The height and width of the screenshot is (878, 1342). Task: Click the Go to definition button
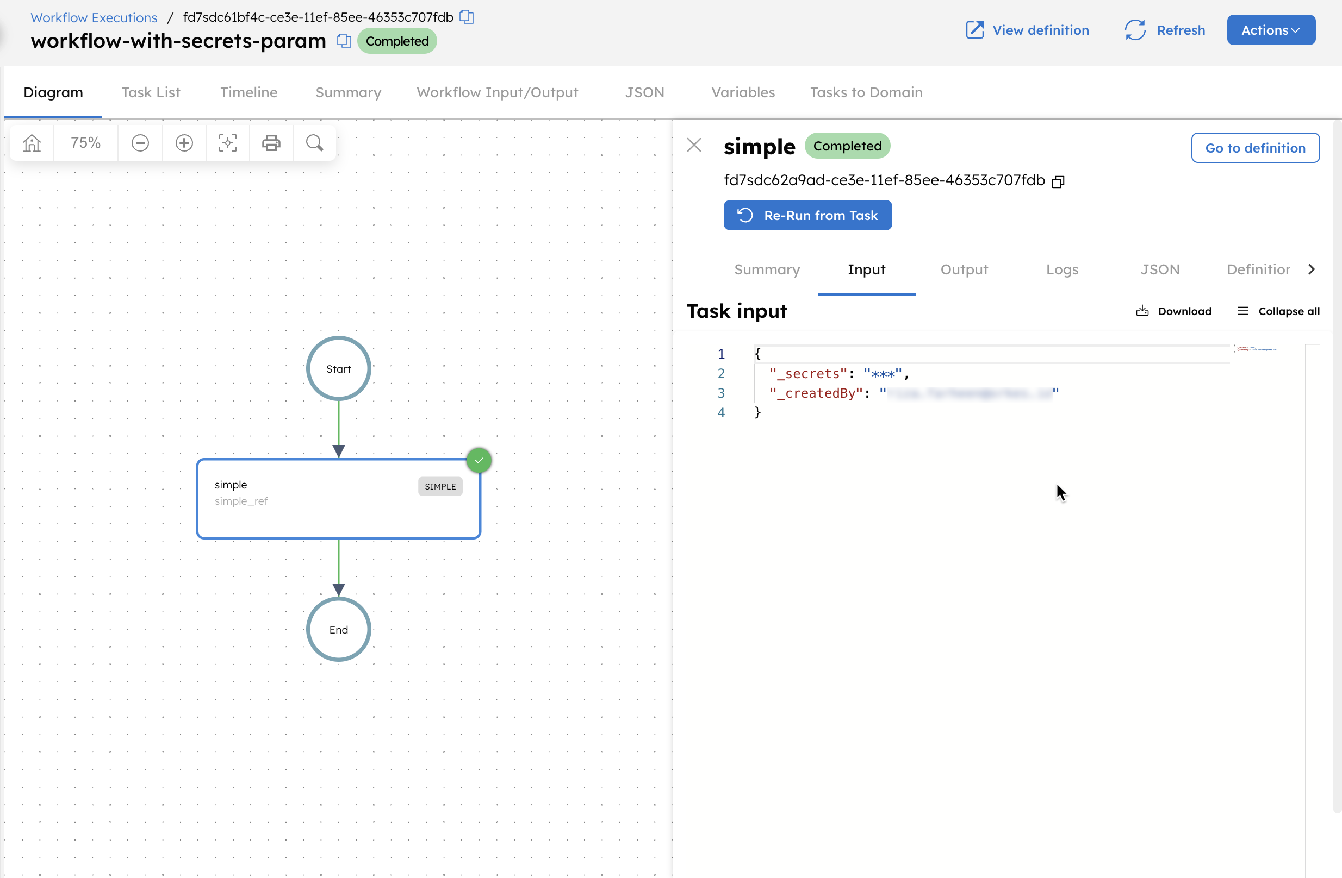[x=1255, y=148]
